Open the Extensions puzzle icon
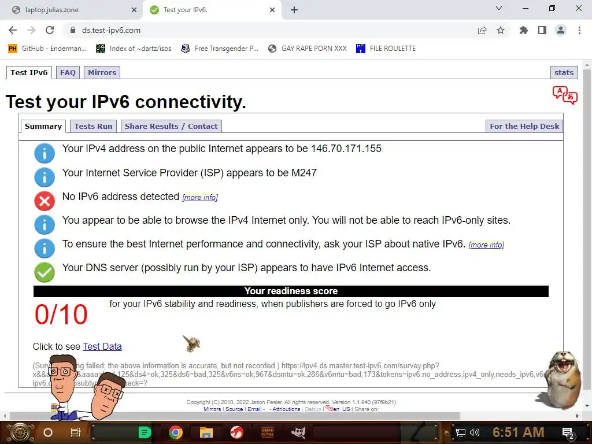The width and height of the screenshot is (592, 444). 523,30
